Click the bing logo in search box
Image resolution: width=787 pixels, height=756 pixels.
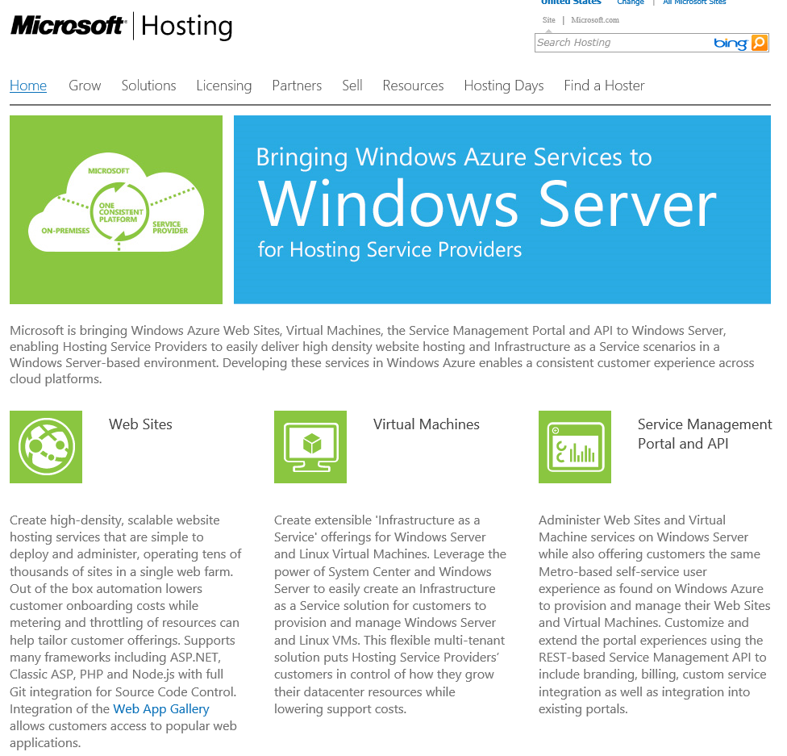tap(731, 44)
